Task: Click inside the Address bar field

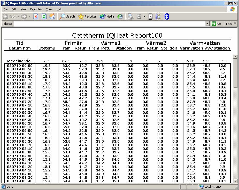Action: point(110,24)
